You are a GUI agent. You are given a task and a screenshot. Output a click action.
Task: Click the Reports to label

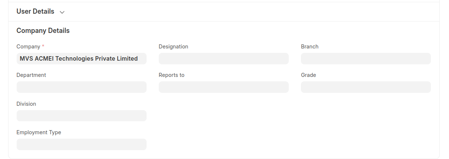(171, 75)
